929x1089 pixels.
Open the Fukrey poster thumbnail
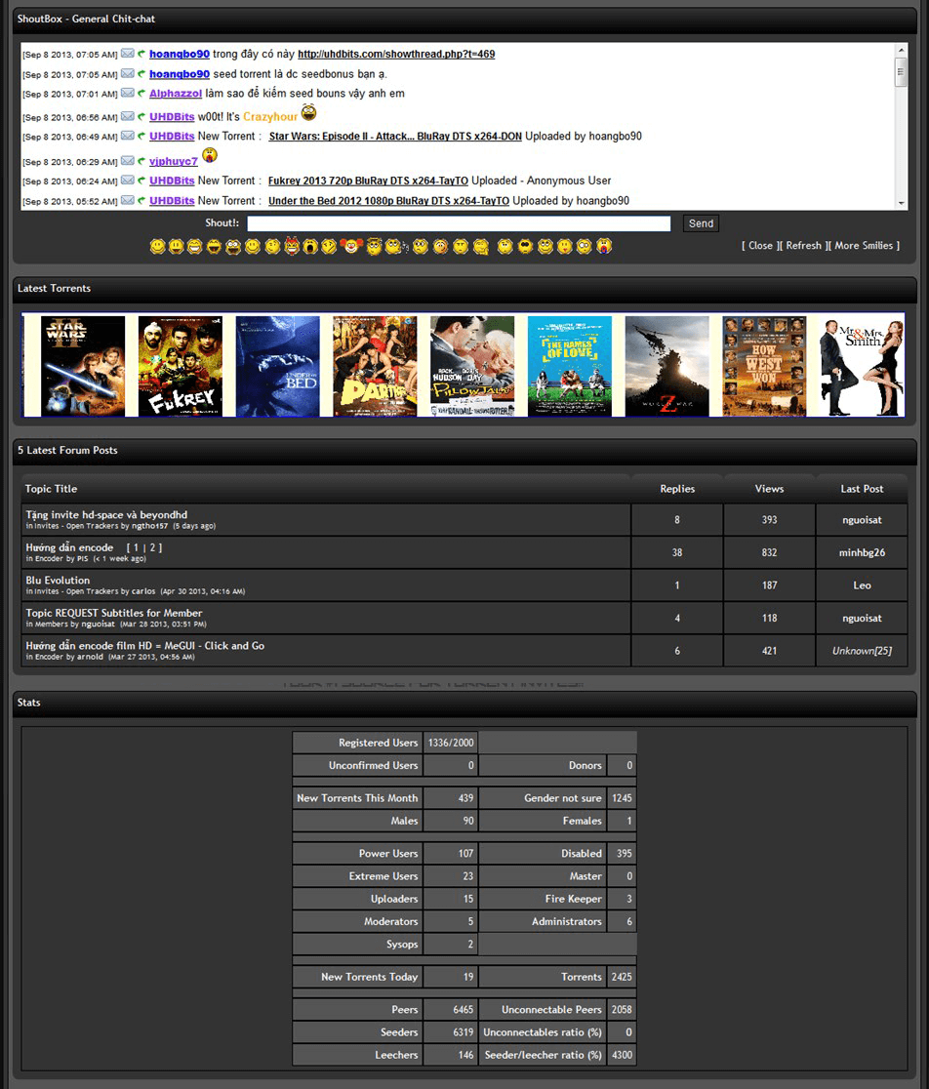click(180, 366)
